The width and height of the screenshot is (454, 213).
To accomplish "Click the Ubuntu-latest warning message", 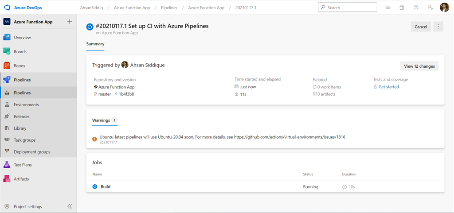I will click(x=223, y=137).
